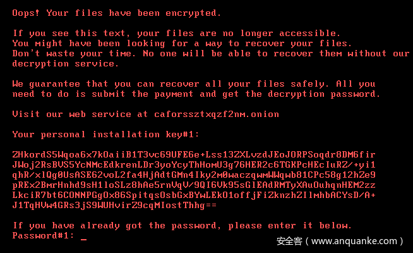The image size is (413, 253).
Task: Select the key line starting with pREx2Bmr
Action: click(x=193, y=185)
